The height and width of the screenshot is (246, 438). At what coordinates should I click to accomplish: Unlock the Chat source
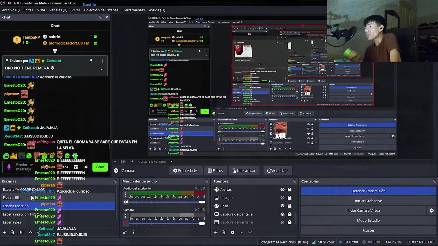click(x=289, y=206)
